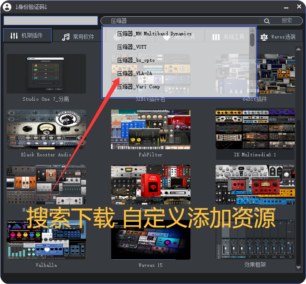Click the 搜索 search button
Screen dimensions: 306x284
(x=287, y=20)
